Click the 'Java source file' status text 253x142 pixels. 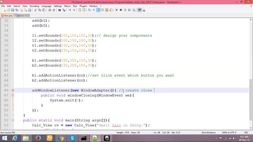coord(8,133)
